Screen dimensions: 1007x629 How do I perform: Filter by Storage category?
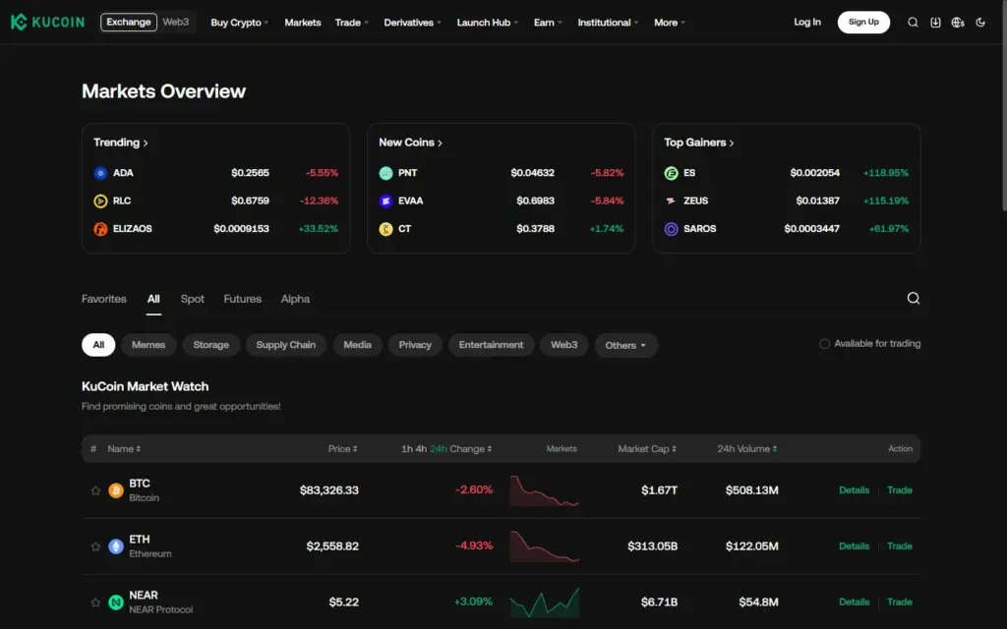210,345
